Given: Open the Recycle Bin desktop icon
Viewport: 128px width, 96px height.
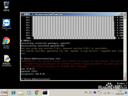Looking at the screenshot, I should 6,6.
